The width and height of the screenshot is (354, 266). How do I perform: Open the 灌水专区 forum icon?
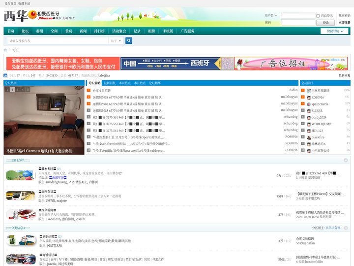coord(21,175)
